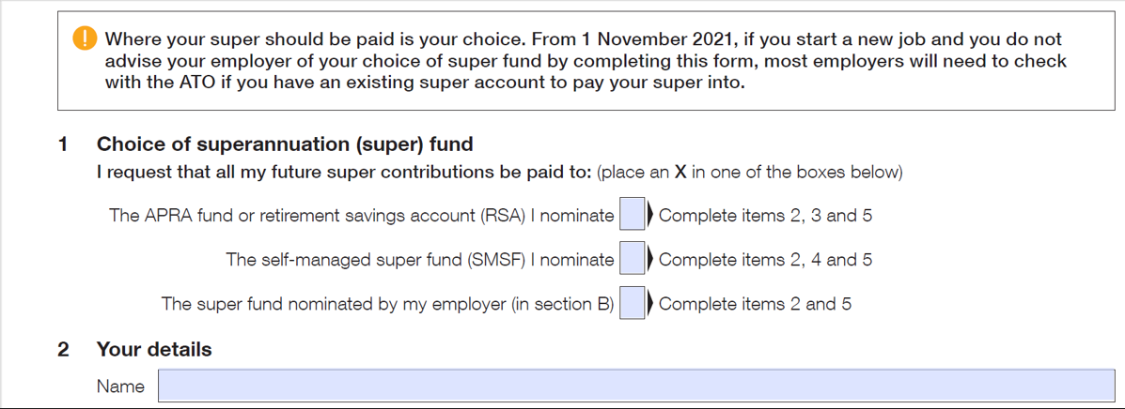Click the arrow beside the employer fund box
Viewport: 1125px width, 409px height.
coord(650,304)
